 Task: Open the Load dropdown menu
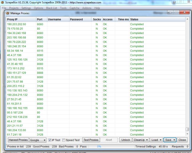coord(156,140)
